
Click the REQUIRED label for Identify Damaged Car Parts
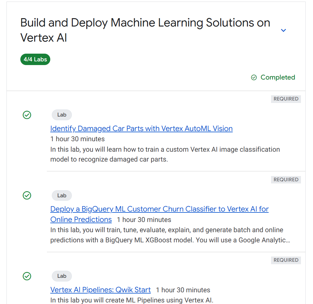[x=286, y=99]
